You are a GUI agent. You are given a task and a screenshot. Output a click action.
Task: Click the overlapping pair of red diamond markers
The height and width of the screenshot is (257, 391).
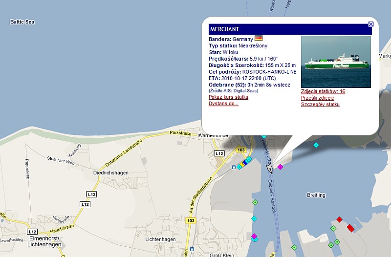[350, 227]
